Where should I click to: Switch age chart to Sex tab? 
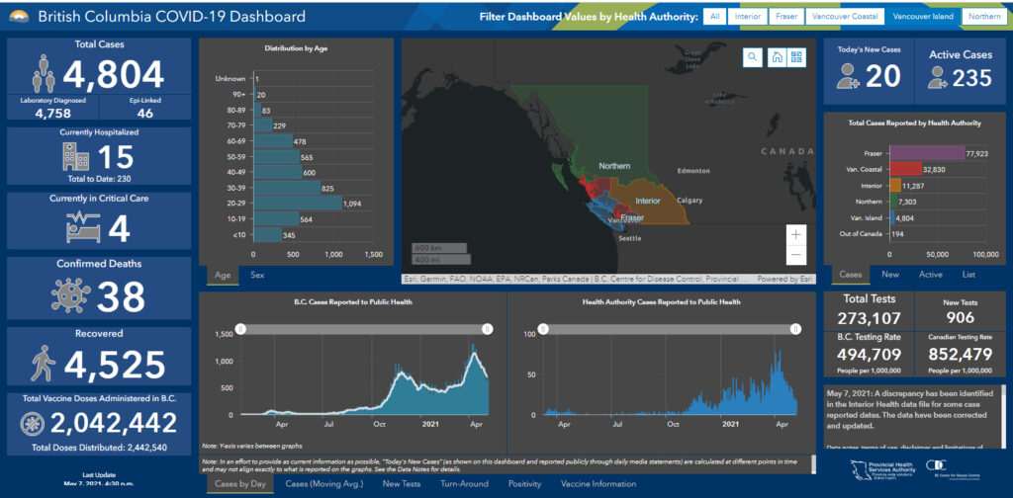point(257,276)
